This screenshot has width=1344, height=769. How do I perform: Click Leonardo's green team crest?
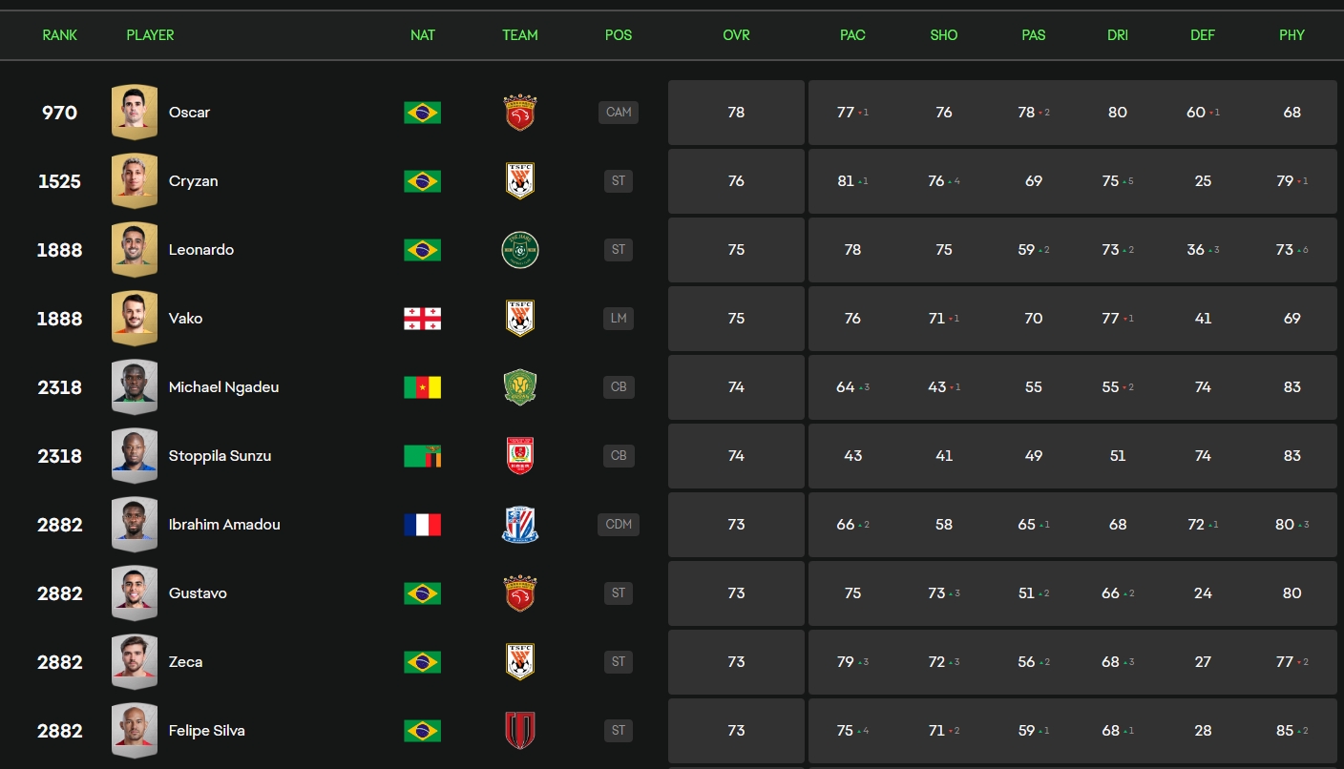click(520, 250)
